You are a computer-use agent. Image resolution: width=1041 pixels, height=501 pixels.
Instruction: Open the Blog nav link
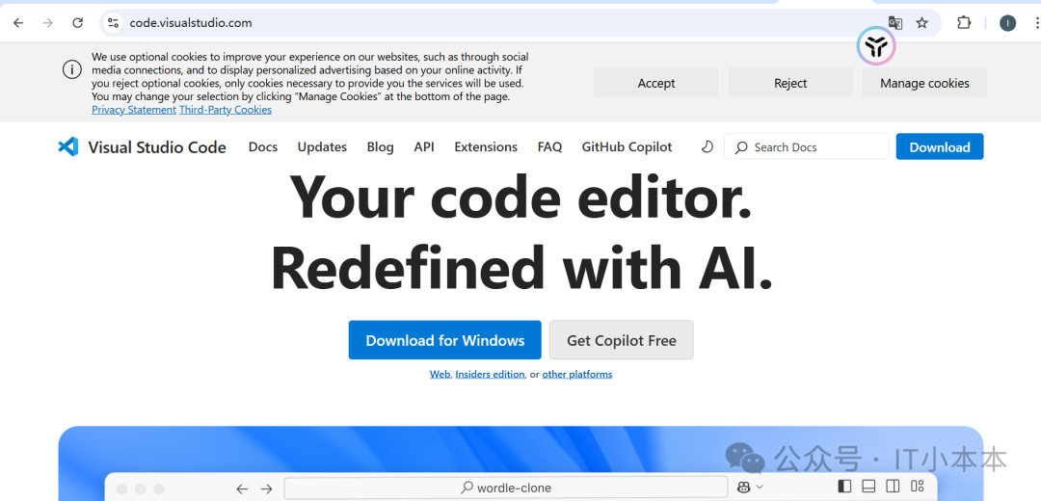(380, 146)
